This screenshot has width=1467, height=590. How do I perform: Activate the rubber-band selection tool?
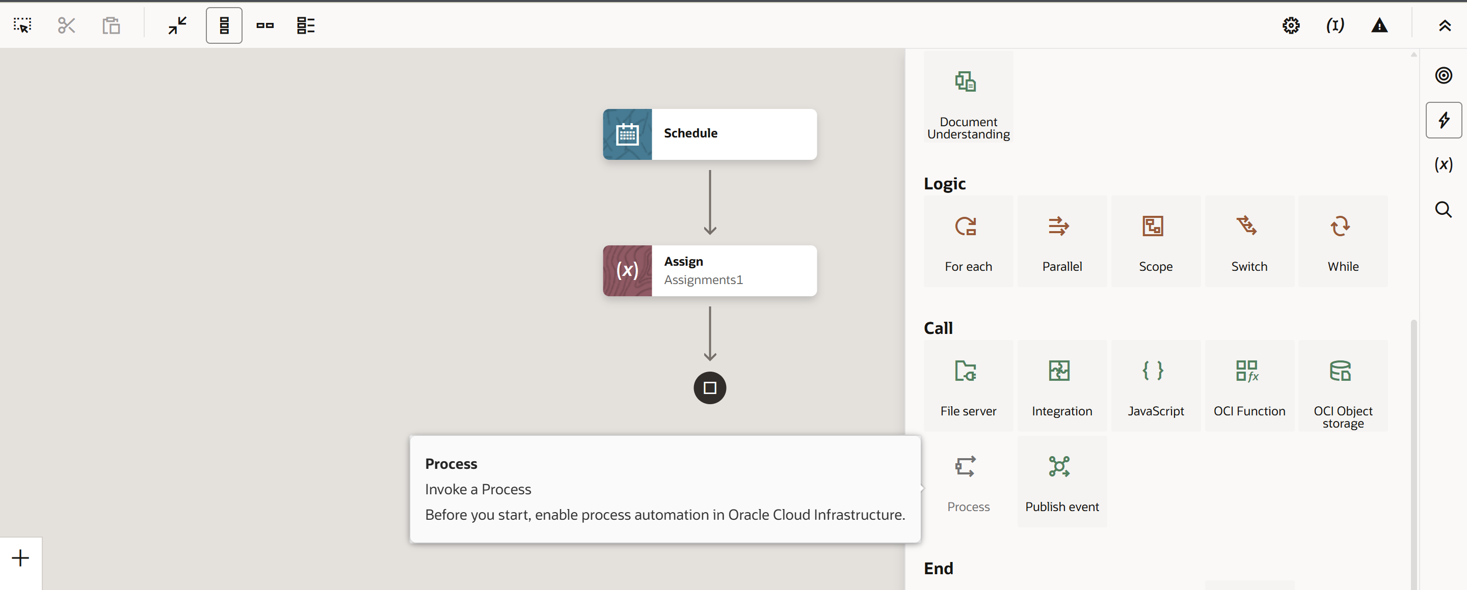22,25
